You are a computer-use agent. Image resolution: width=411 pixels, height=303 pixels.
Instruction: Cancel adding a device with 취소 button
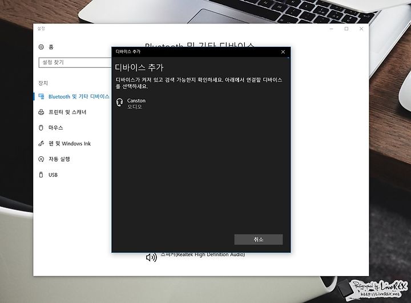pos(259,239)
